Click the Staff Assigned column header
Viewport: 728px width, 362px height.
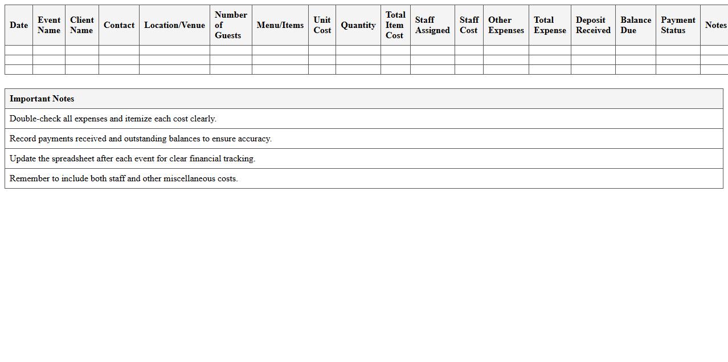click(432, 25)
